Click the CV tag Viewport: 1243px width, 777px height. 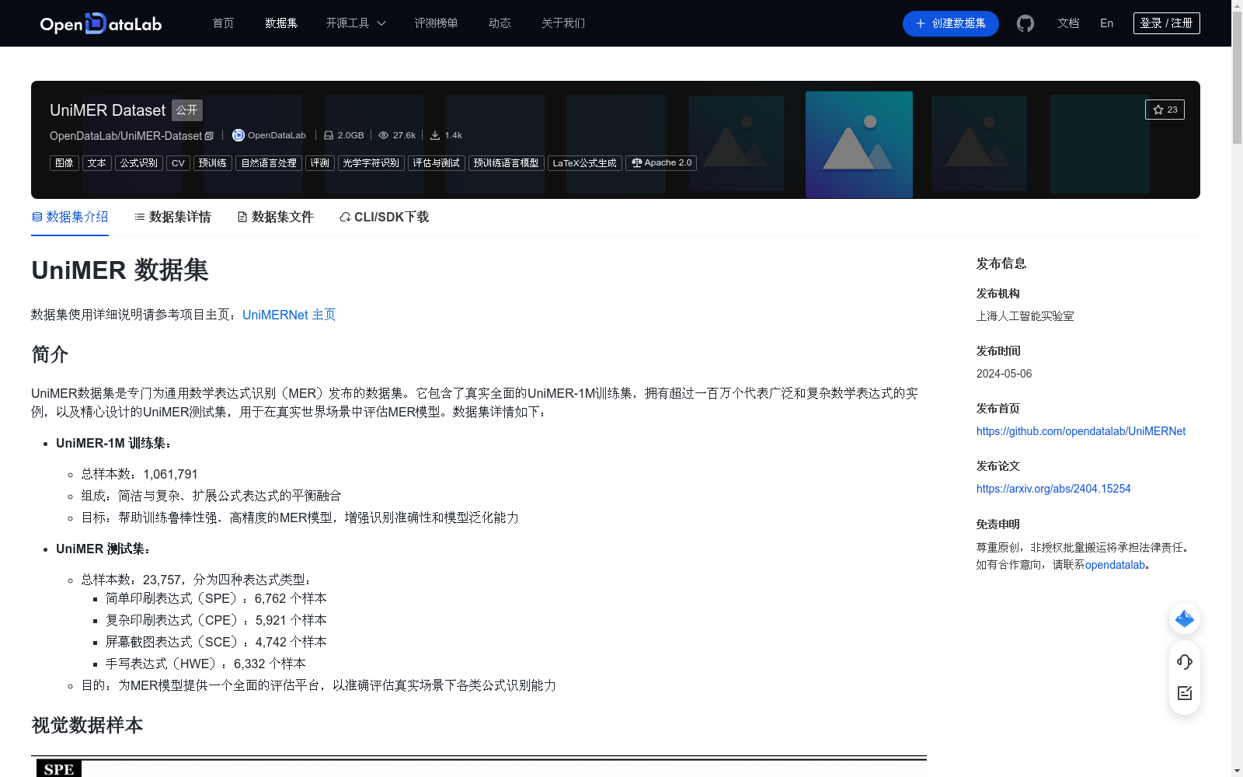pyautogui.click(x=178, y=163)
